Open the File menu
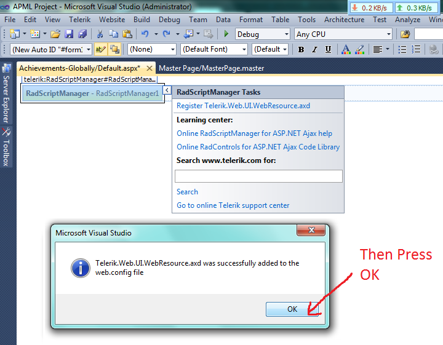 (10, 20)
